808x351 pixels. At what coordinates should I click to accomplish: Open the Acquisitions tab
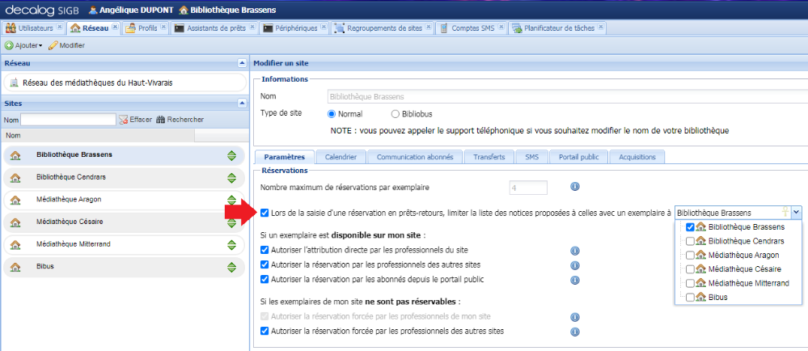point(637,157)
